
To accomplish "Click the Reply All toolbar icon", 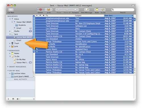I will pyautogui.click(x=67, y=9).
